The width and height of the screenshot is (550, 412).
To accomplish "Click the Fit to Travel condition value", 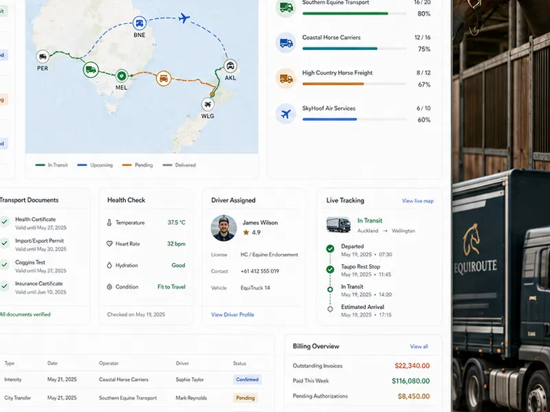I will (x=171, y=286).
